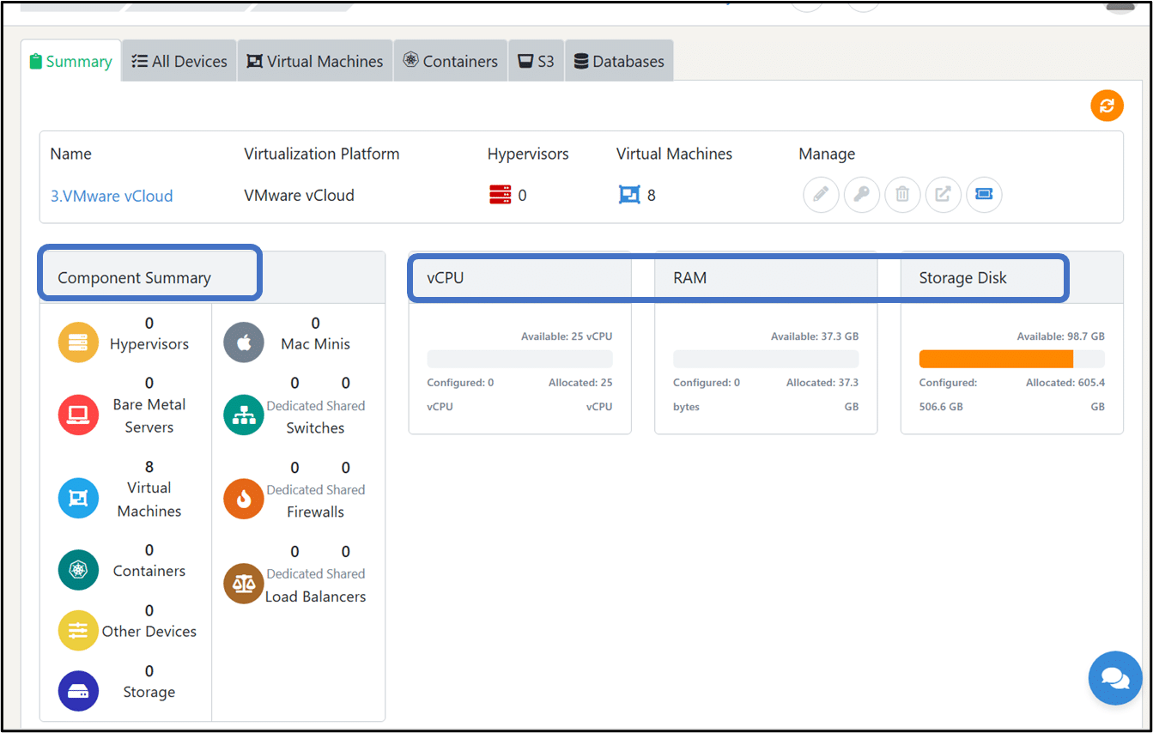Open the blue chat bubble widget
Screen dimensions: 1153x733
1115,678
